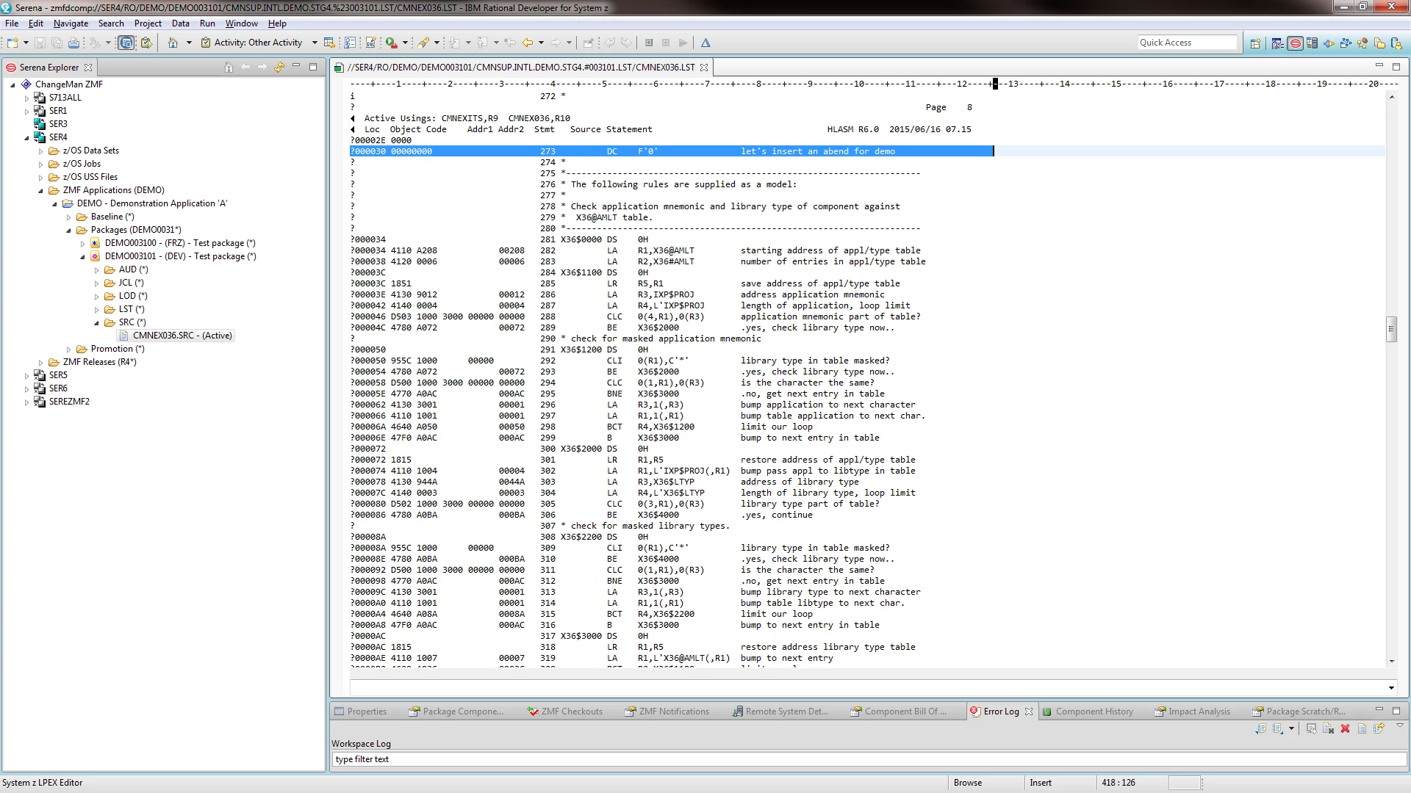Click the editor vertical scrollbar thumb
This screenshot has width=1411, height=793.
pos(1391,329)
